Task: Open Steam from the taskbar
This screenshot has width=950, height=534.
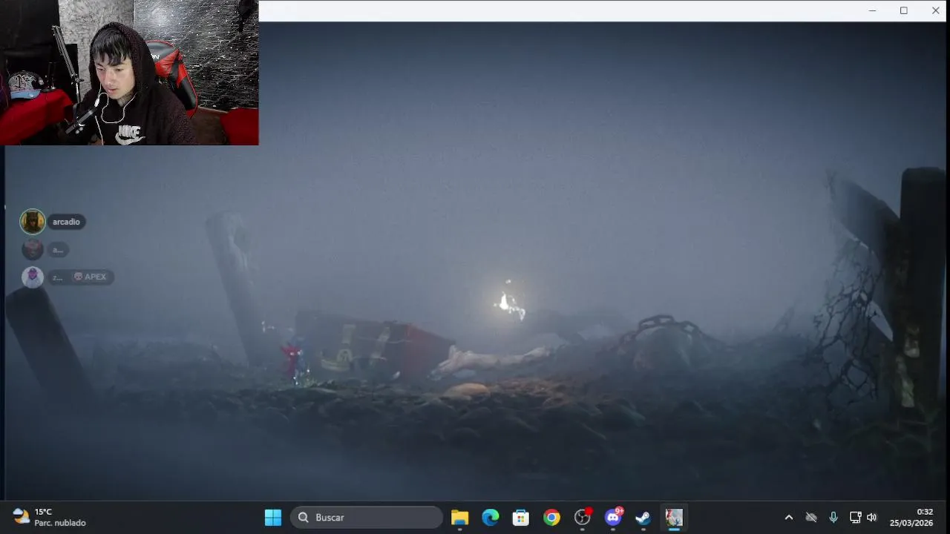Action: (x=643, y=517)
